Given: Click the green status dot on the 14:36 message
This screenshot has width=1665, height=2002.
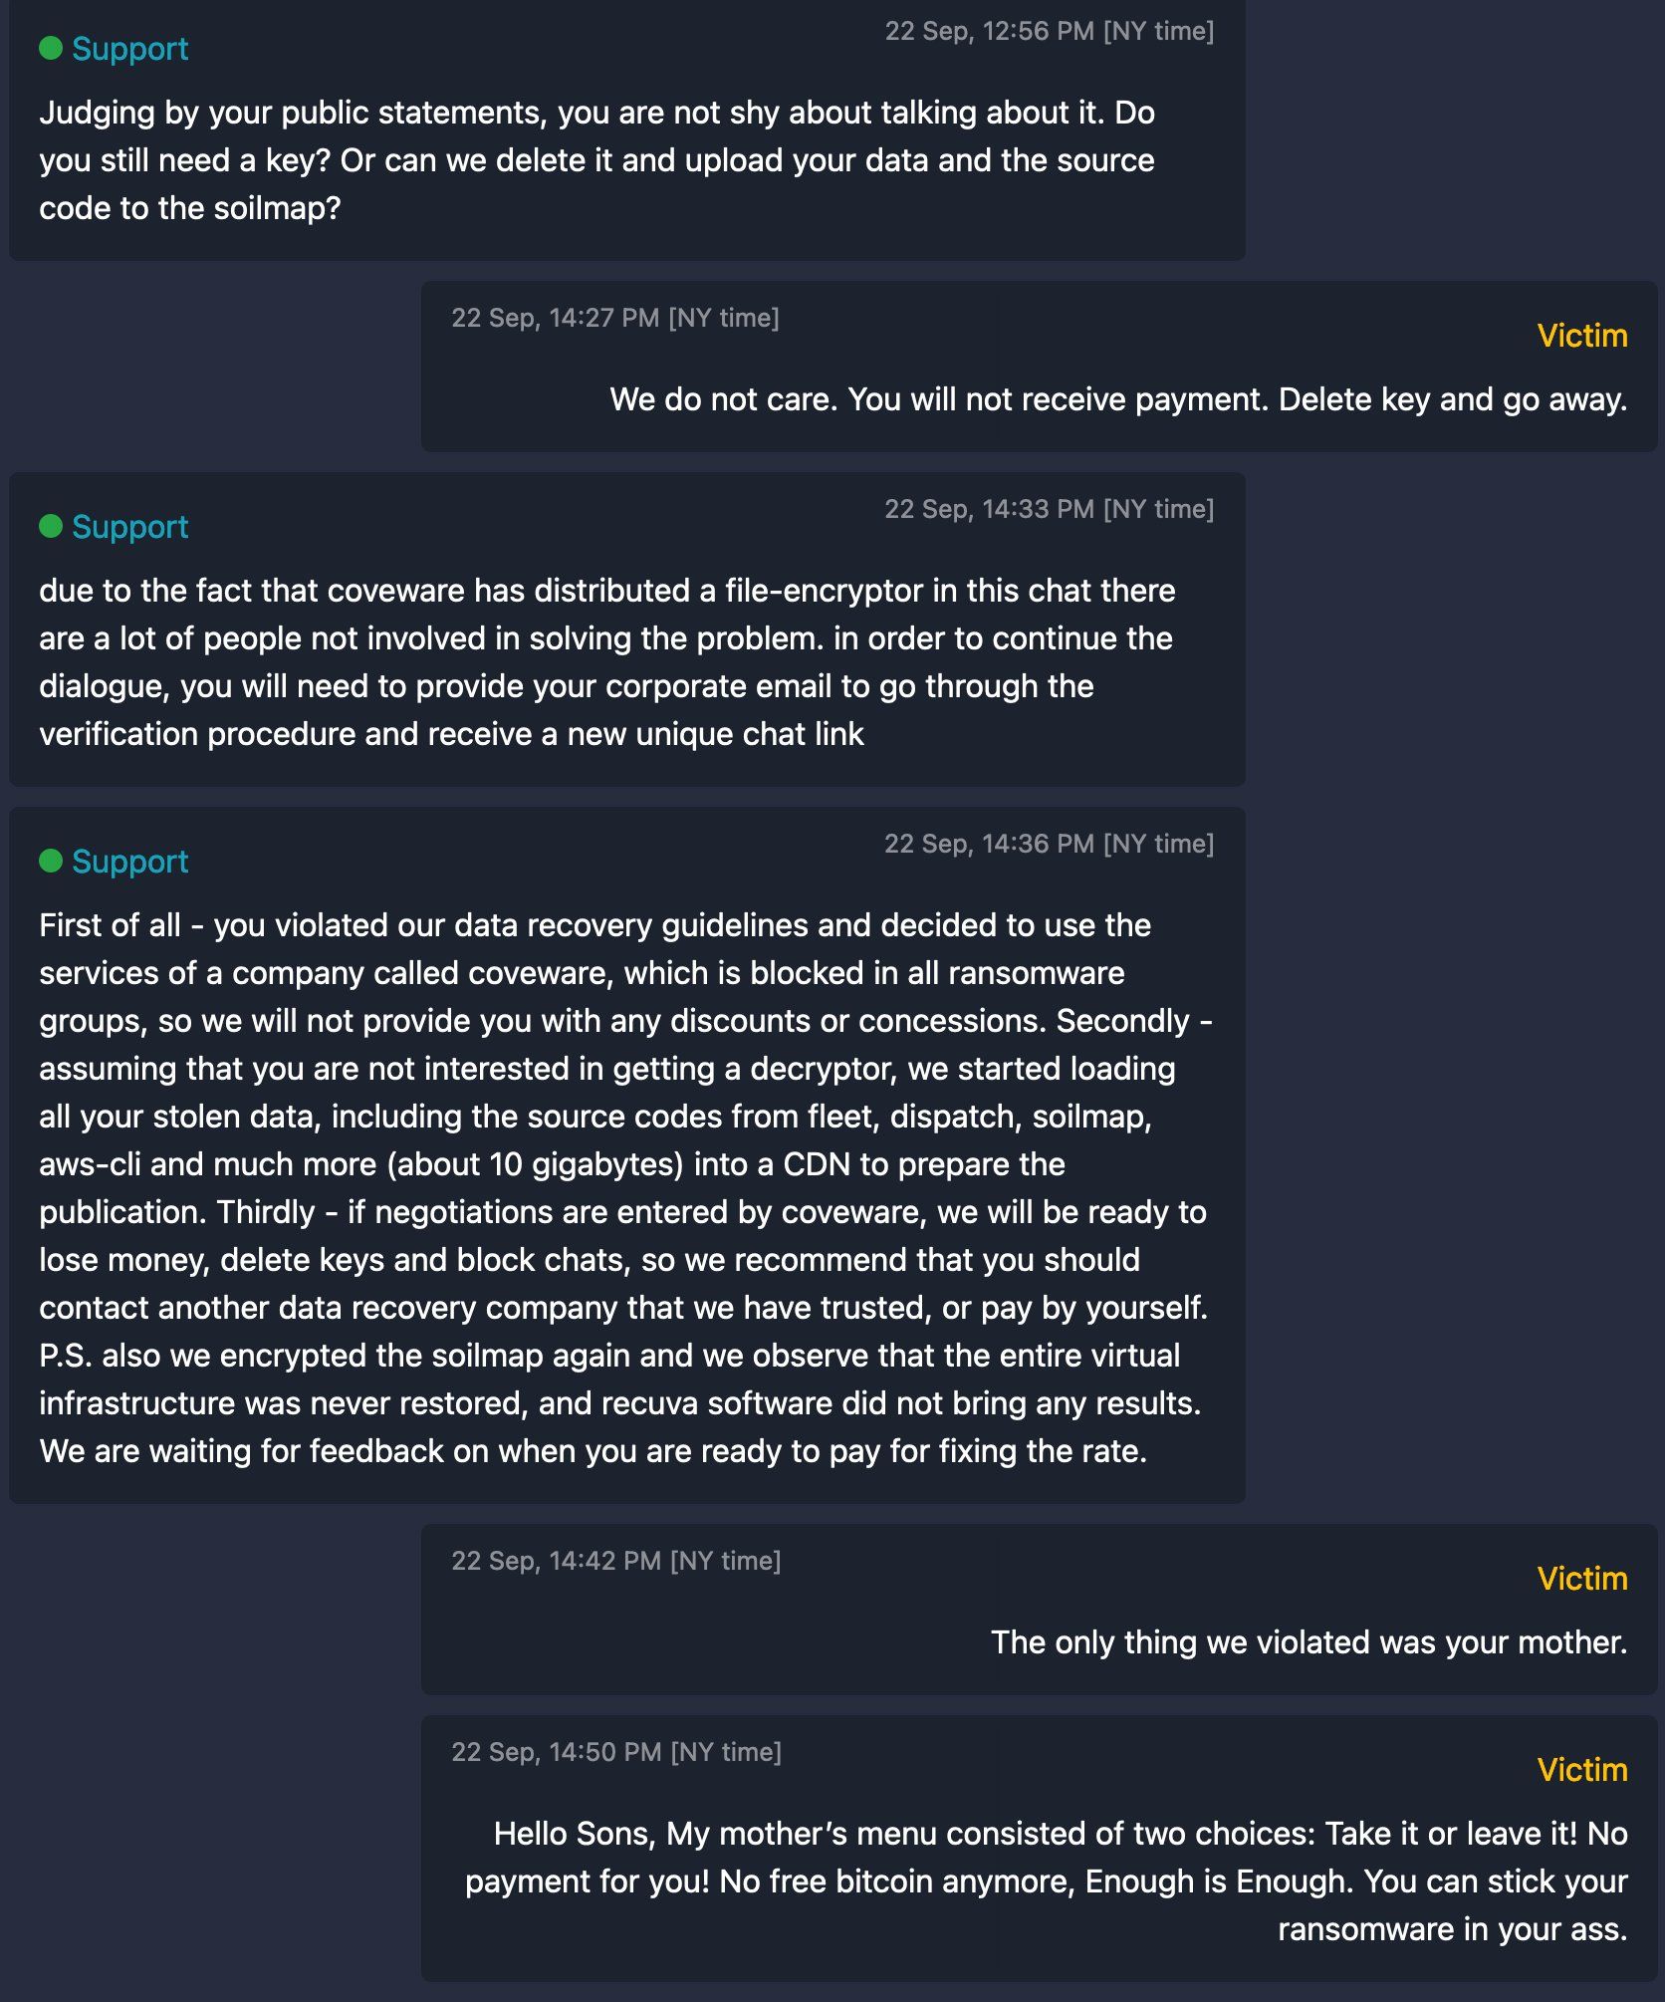Looking at the screenshot, I should click(x=51, y=861).
